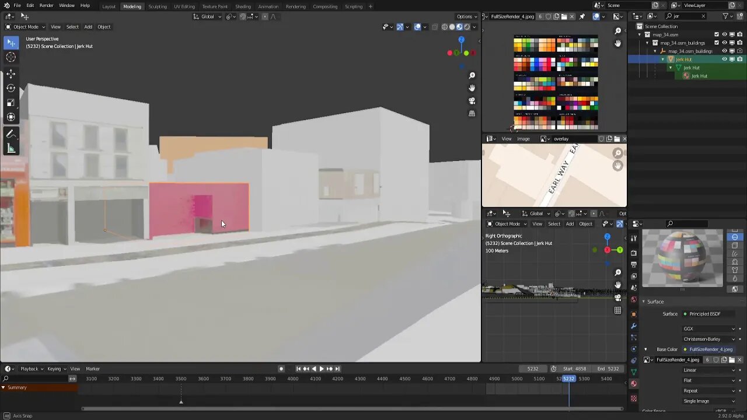
Task: Click Options button in main viewport
Action: click(466, 16)
